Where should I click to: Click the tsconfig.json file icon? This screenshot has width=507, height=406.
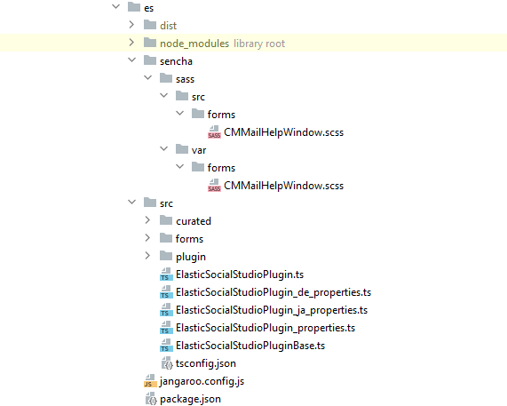click(x=167, y=363)
